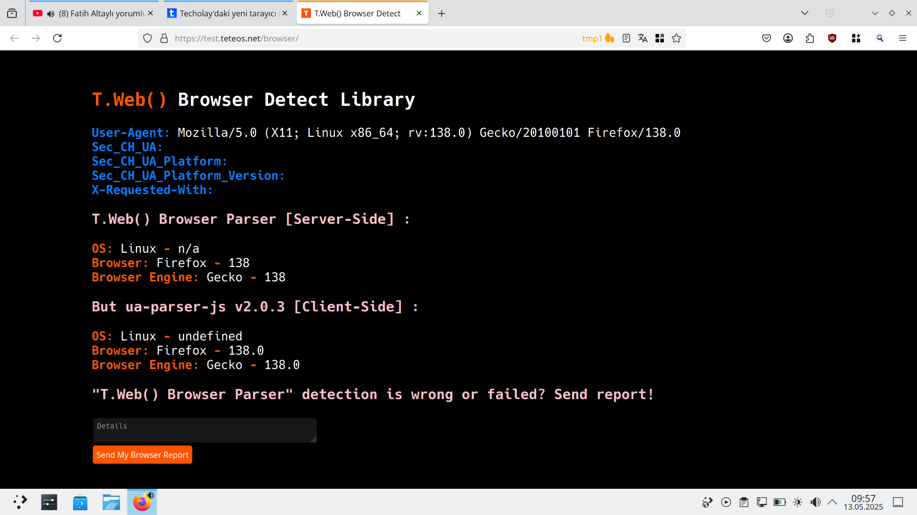The width and height of the screenshot is (917, 515).
Task: Save page to Pocket
Action: click(x=767, y=38)
